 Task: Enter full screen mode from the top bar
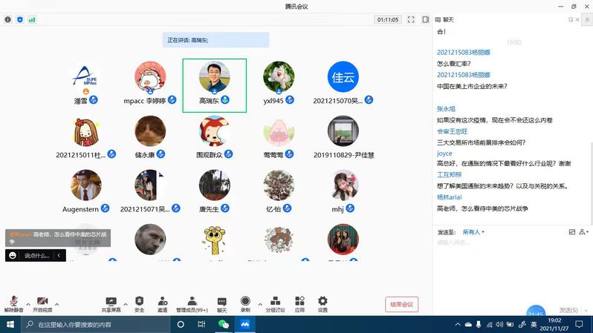411,19
